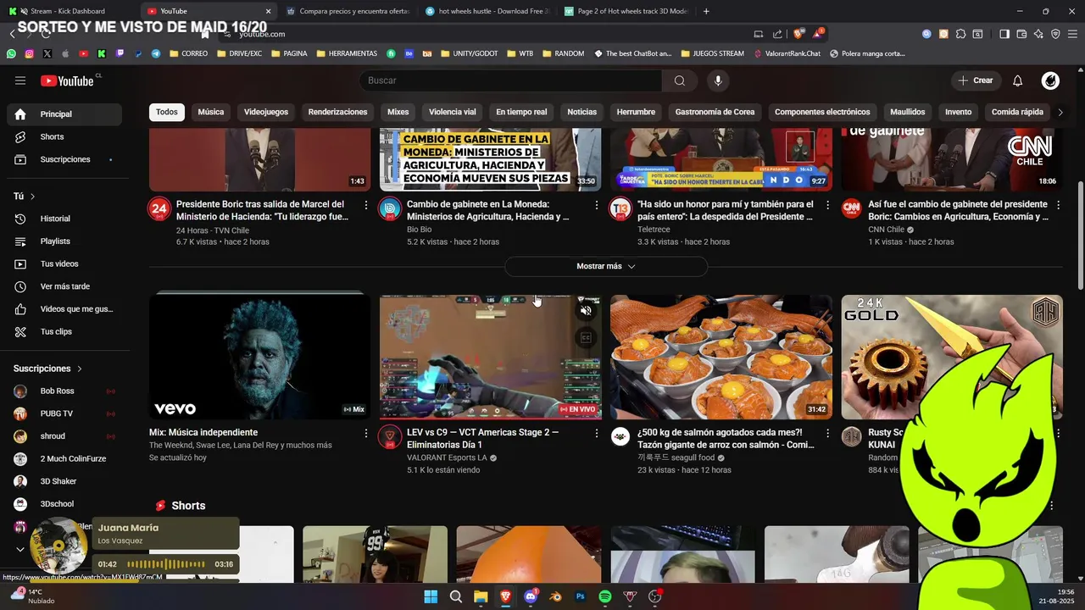The height and width of the screenshot is (610, 1085).
Task: Switch to Compara precios browser tab
Action: tap(348, 11)
